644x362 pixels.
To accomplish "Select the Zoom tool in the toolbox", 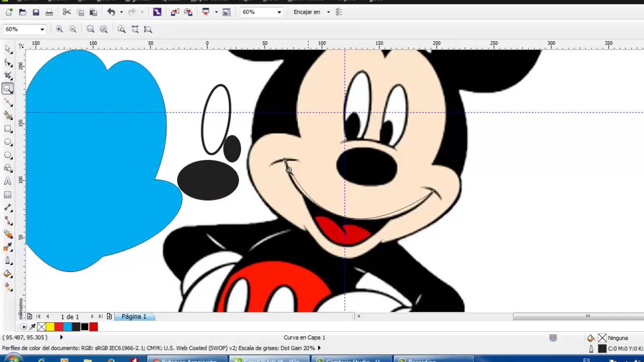I will pyautogui.click(x=8, y=89).
